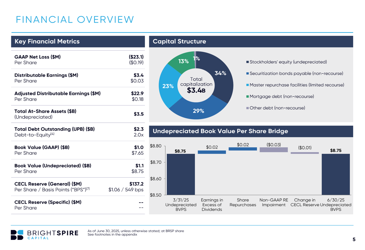Click the Master repurchase facilities legend marker
The image size is (365, 250).
pyautogui.click(x=248, y=85)
